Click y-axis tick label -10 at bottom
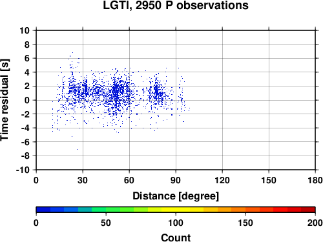 click(23, 170)
